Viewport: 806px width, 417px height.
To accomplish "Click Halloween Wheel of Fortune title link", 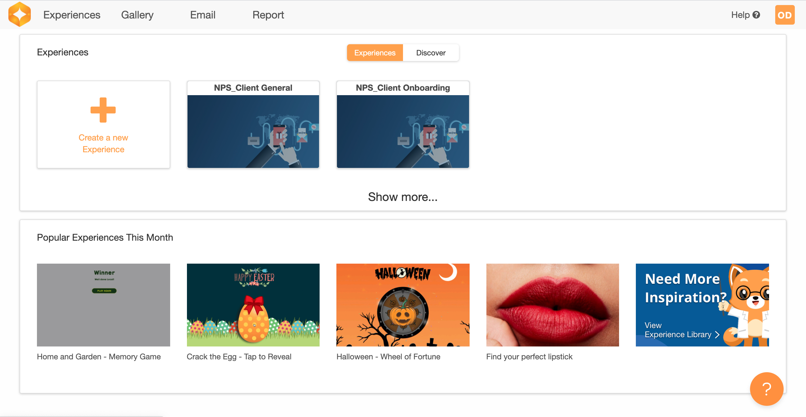I will (x=388, y=357).
